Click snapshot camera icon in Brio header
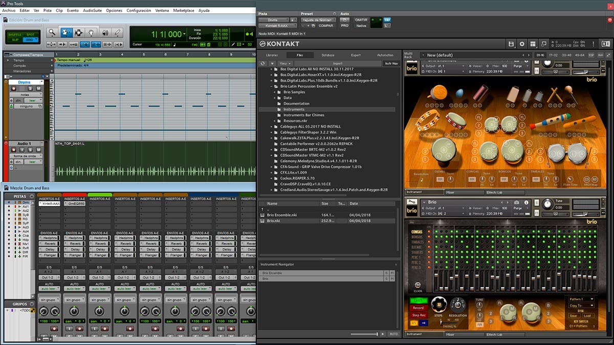The width and height of the screenshot is (614, 345). click(x=518, y=202)
